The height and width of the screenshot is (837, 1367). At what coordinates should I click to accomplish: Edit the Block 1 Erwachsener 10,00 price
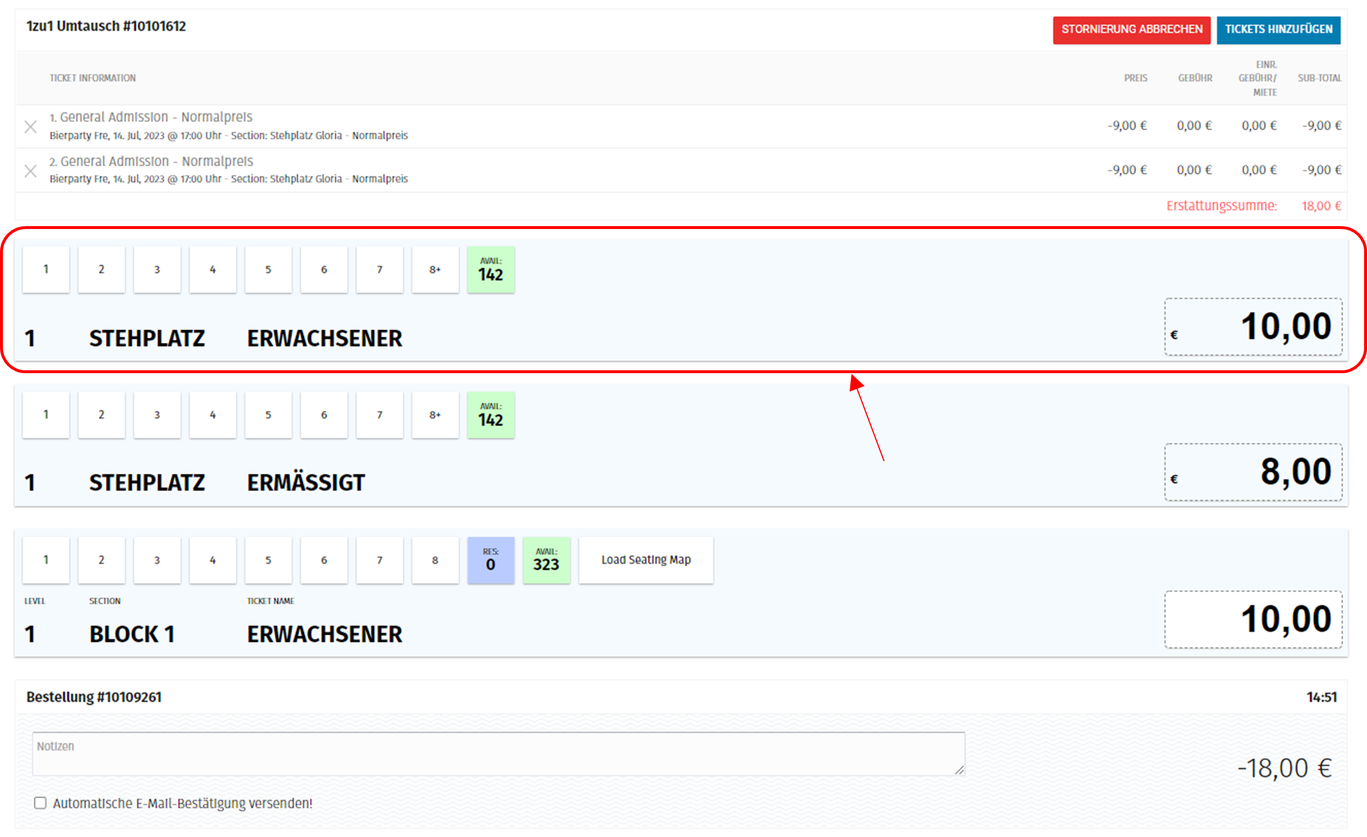[x=1253, y=620]
